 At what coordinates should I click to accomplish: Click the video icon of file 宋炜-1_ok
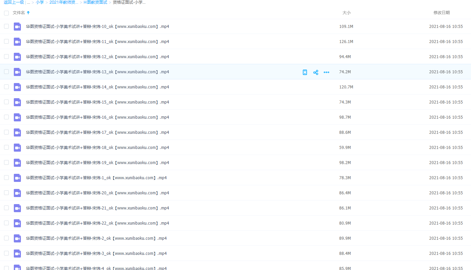tap(17, 178)
